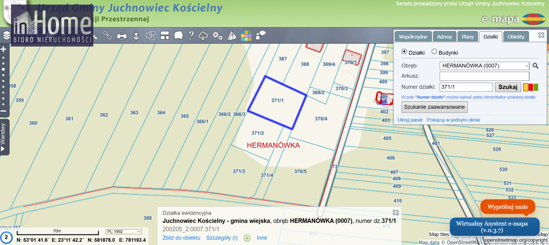Open the PL-1992 coordinate system dropdown

(124, 231)
